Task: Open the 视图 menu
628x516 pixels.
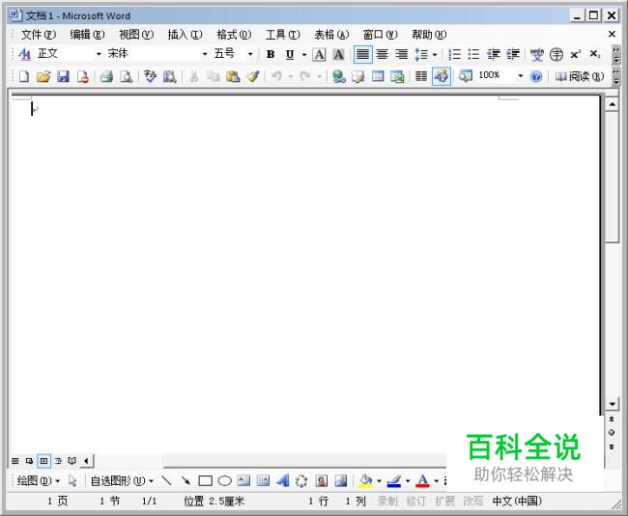Action: click(136, 35)
